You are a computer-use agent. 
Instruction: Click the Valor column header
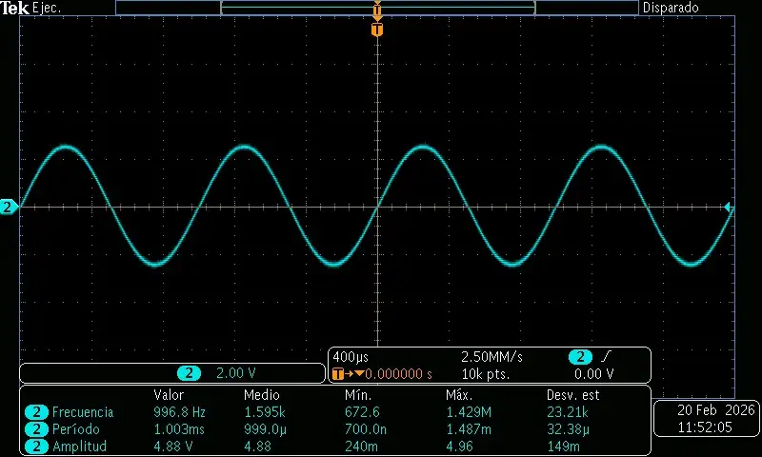[x=169, y=394]
